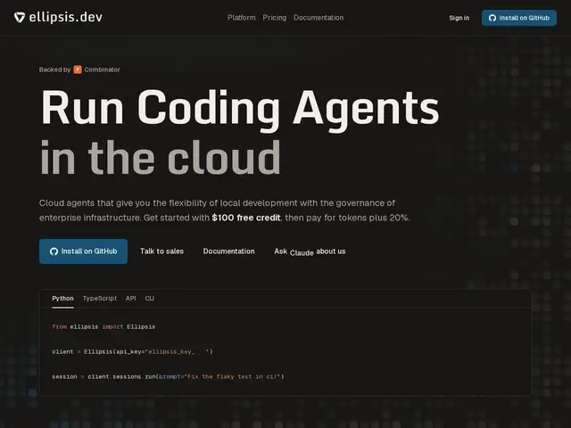571x428 pixels.
Task: Open the hero Documentation link
Action: coord(228,251)
